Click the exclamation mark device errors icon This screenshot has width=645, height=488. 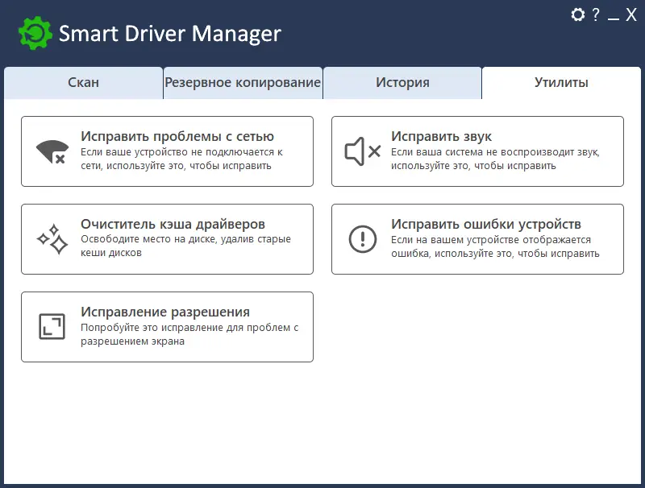pos(361,238)
